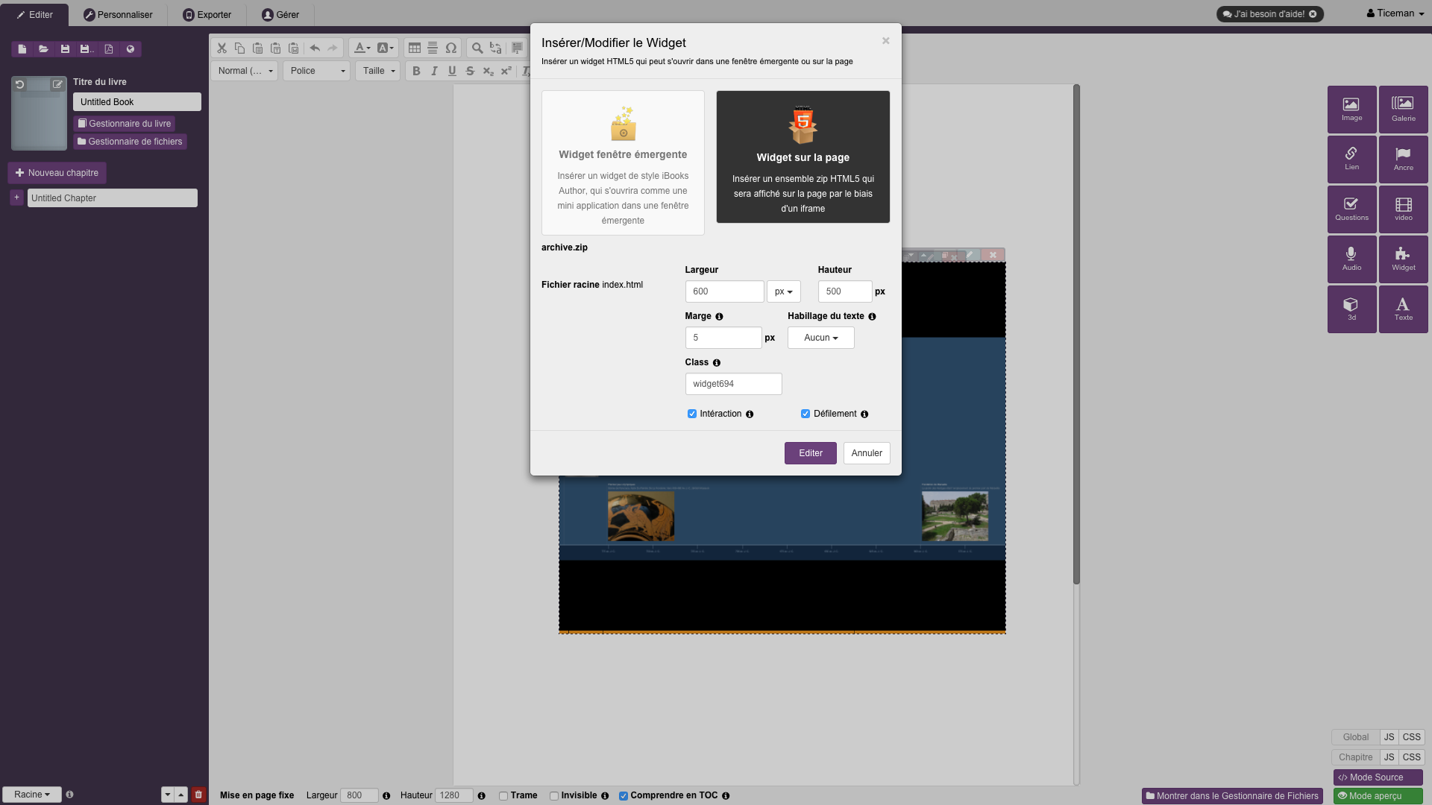Image resolution: width=1432 pixels, height=805 pixels.
Task: Open Gestionnaire du livre
Action: pos(125,124)
